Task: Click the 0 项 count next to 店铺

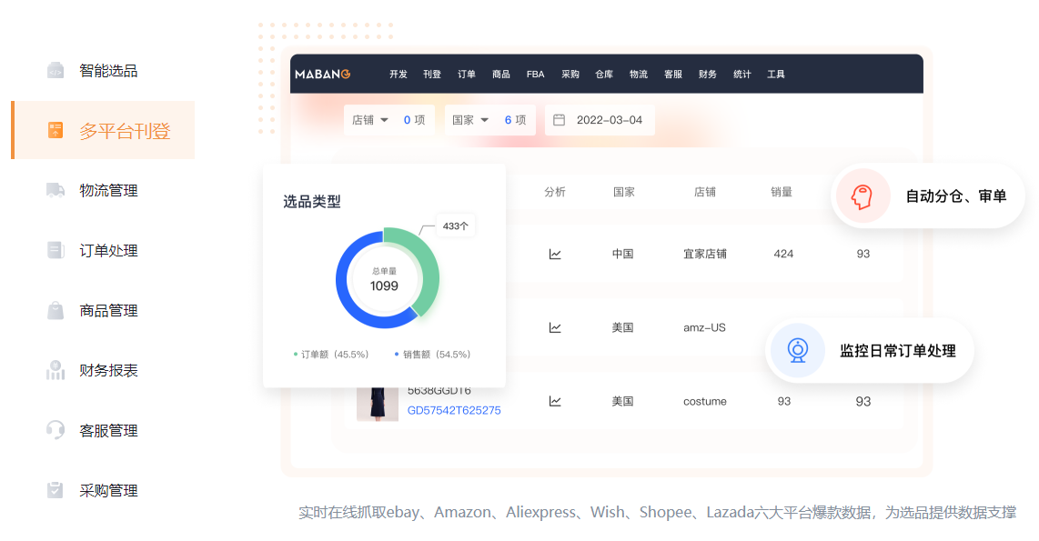Action: tap(414, 120)
